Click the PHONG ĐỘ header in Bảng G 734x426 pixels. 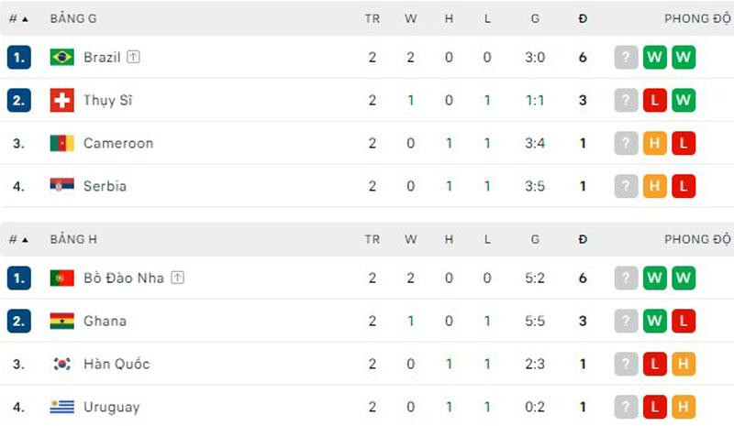click(x=698, y=19)
